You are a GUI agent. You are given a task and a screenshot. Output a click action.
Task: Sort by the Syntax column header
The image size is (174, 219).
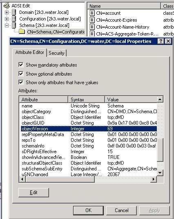coord(87,100)
